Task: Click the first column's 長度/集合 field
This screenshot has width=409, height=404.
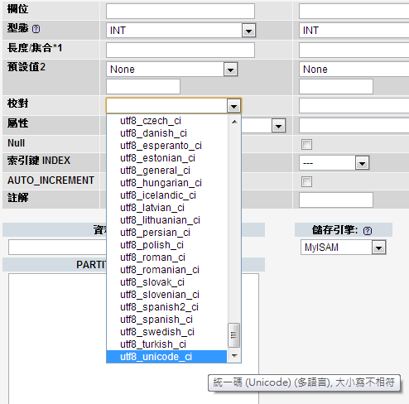Action: 180,50
